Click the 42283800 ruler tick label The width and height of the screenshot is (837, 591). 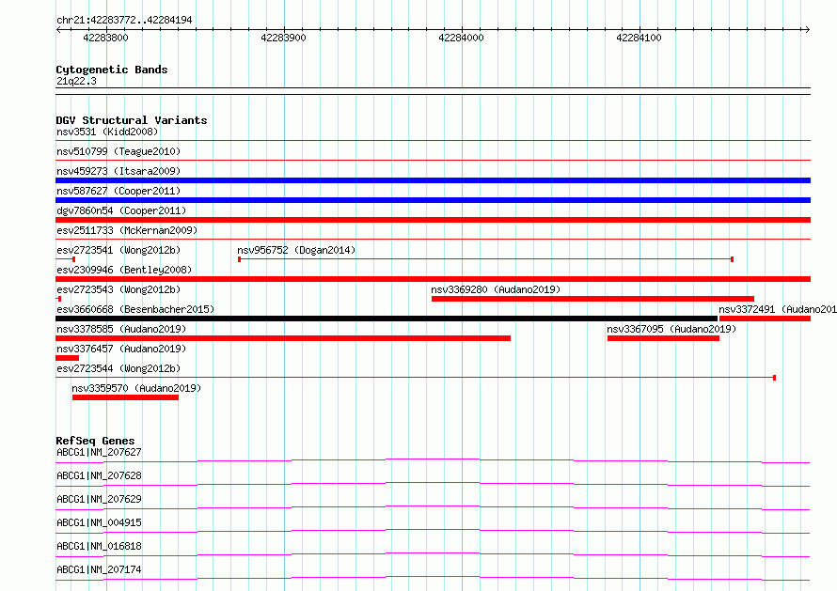[105, 38]
